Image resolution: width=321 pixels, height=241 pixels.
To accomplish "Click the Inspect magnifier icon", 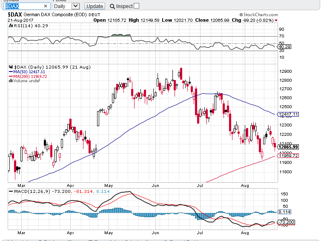I will coord(112,6).
